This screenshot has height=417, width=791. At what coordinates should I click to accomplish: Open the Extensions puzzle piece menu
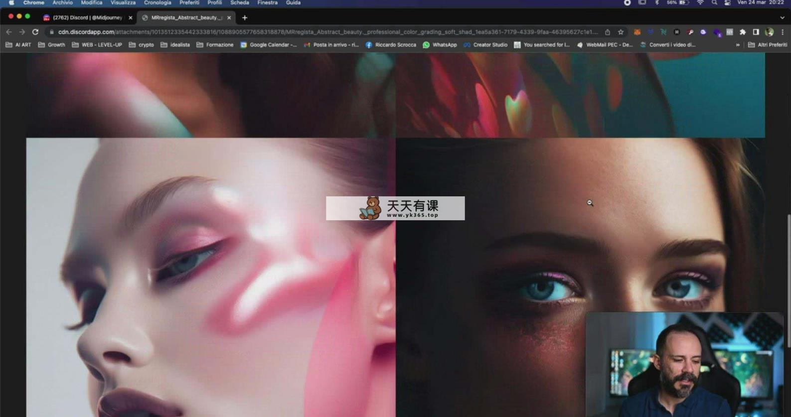click(x=743, y=32)
